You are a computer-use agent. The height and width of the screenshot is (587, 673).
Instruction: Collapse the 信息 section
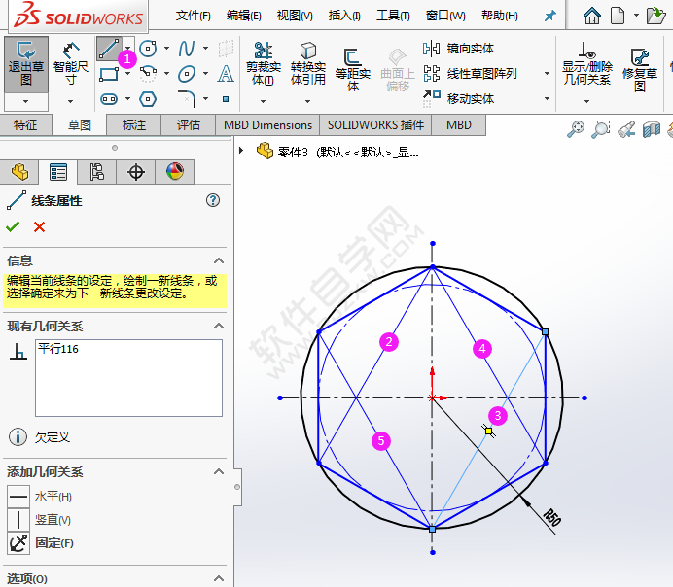tap(219, 260)
